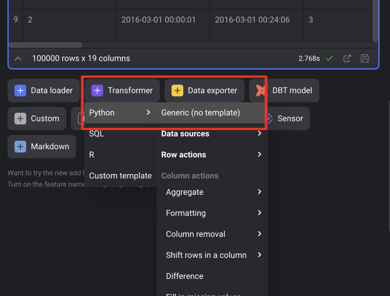Click the purple Transformer plus icon

pyautogui.click(x=97, y=90)
